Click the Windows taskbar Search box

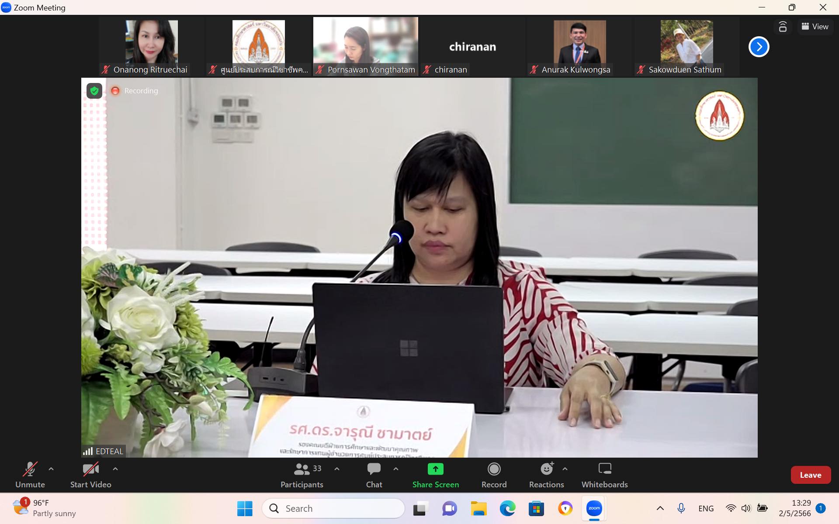pyautogui.click(x=333, y=508)
